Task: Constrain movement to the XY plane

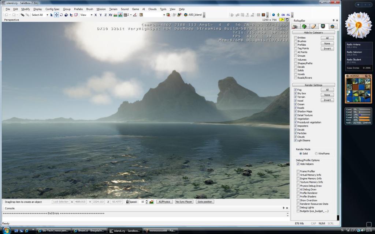Action: tap(110, 15)
